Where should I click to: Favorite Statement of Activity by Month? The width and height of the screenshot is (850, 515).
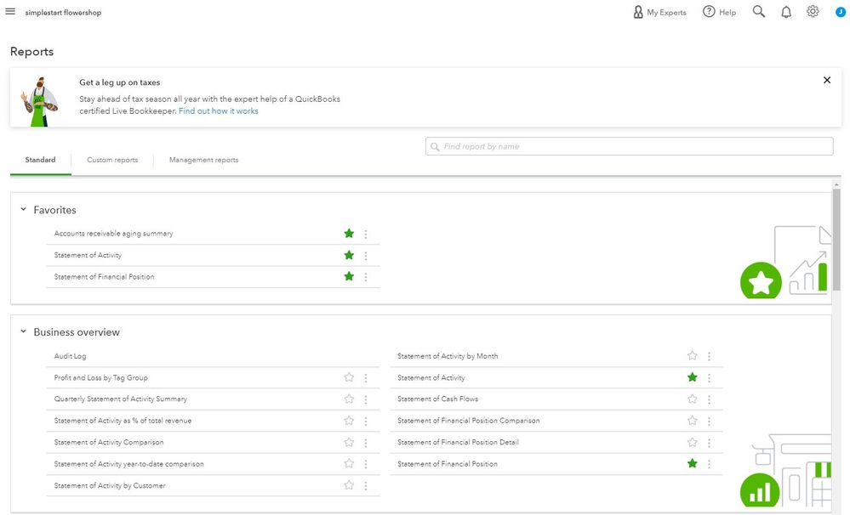pos(693,356)
